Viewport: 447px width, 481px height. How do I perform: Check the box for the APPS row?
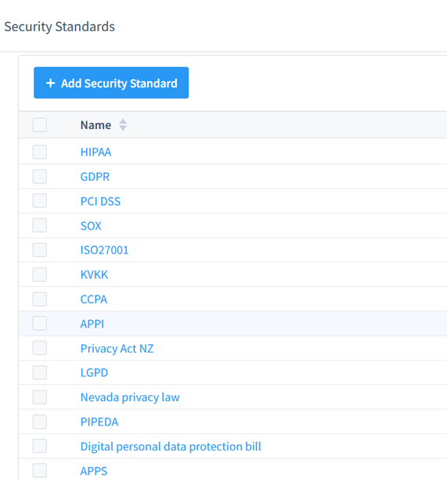(x=40, y=470)
